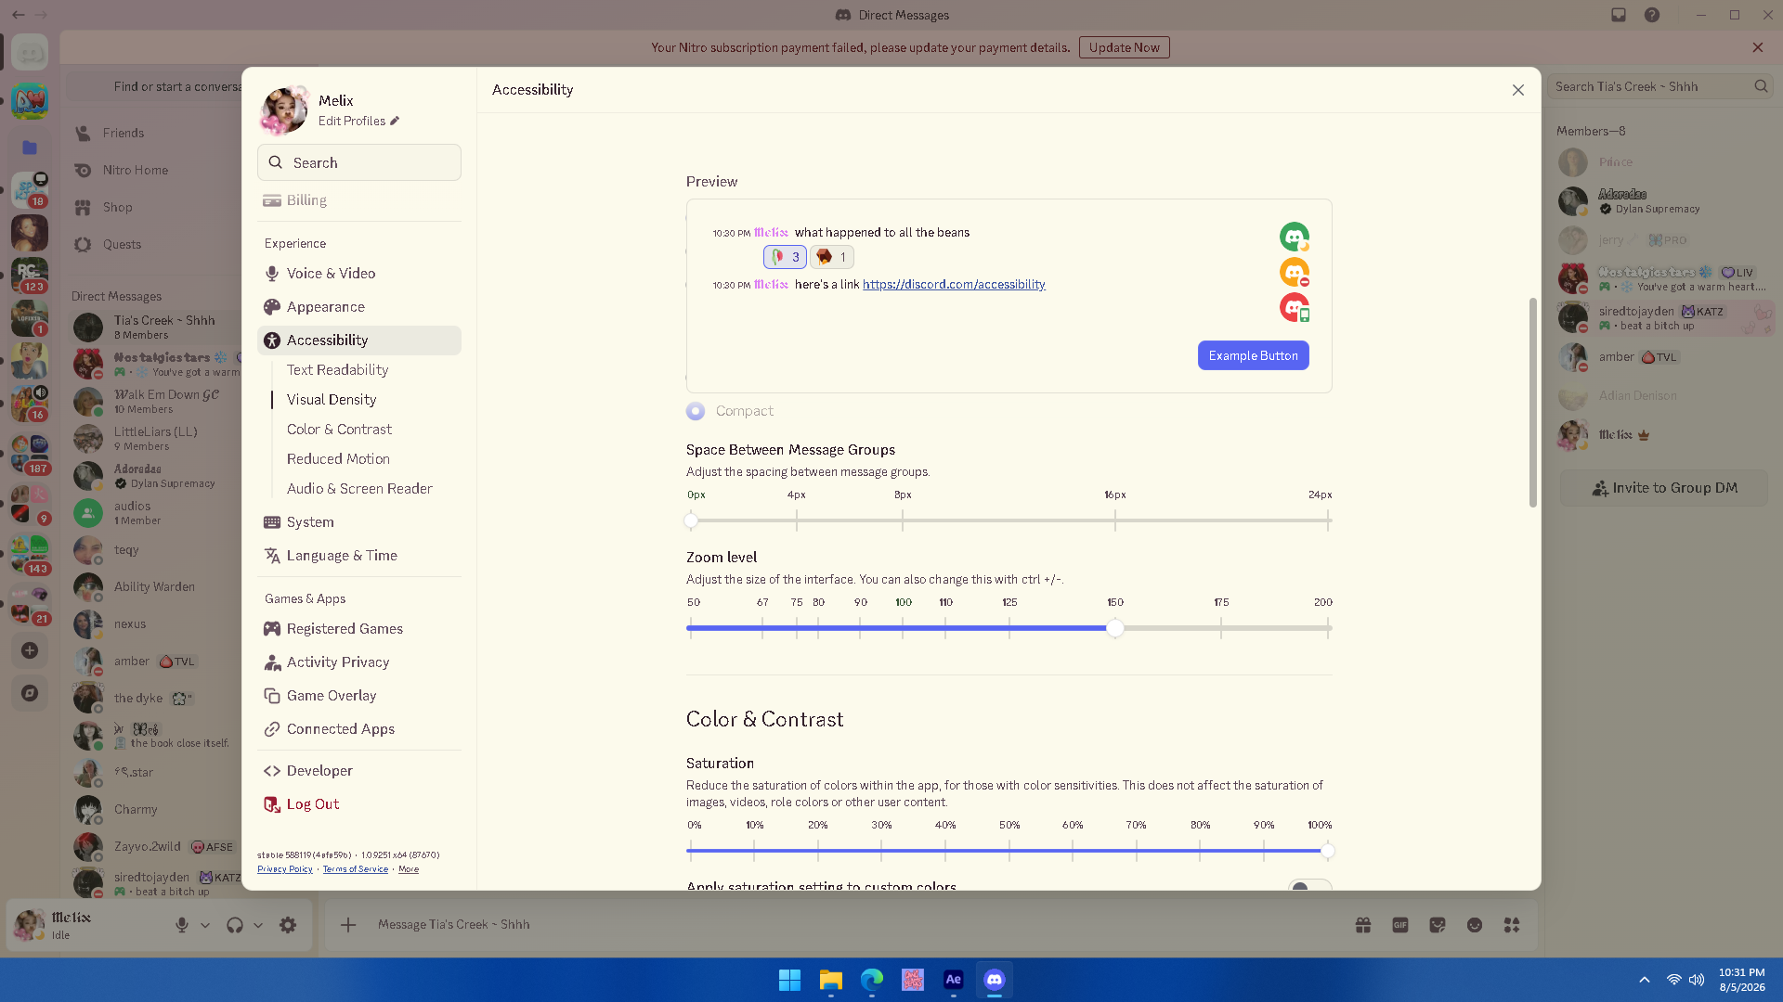Open Microsoft Edge from taskbar
The image size is (1783, 1002).
[x=871, y=981]
